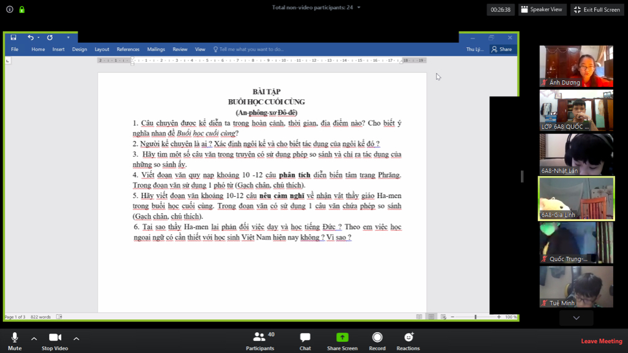Click the zoom slider handle
The width and height of the screenshot is (628, 353).
pyautogui.click(x=476, y=317)
